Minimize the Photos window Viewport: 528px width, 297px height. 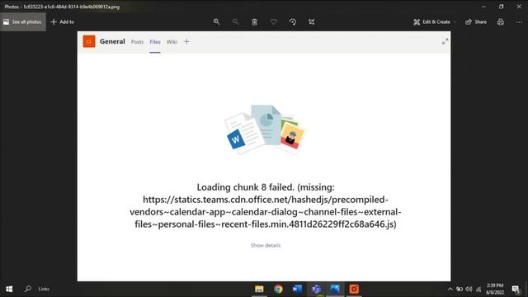[x=483, y=7]
